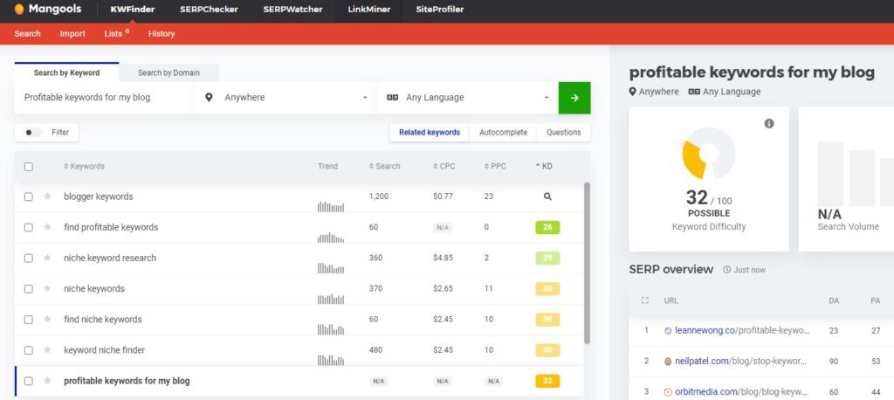Check the select-all keywords checkbox
Viewport: 894px width, 400px height.
[29, 167]
